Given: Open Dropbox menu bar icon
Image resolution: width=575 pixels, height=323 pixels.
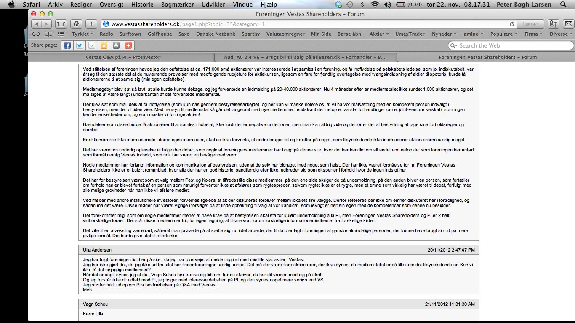Looking at the screenshot, I should pyautogui.click(x=339, y=5).
